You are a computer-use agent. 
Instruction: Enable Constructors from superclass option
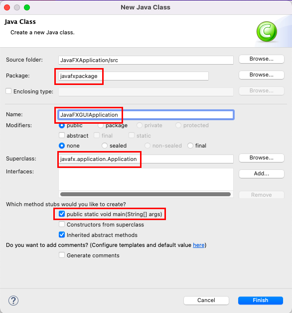(x=62, y=225)
